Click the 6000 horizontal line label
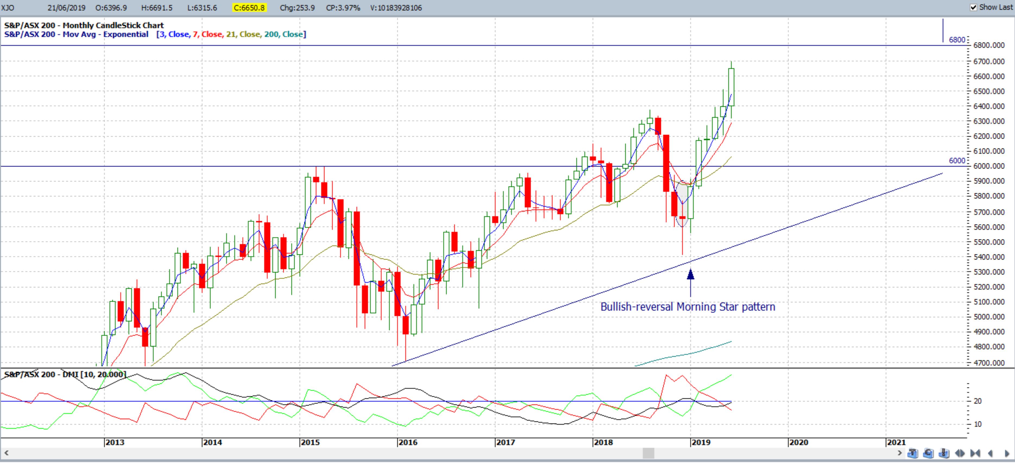 click(x=957, y=160)
